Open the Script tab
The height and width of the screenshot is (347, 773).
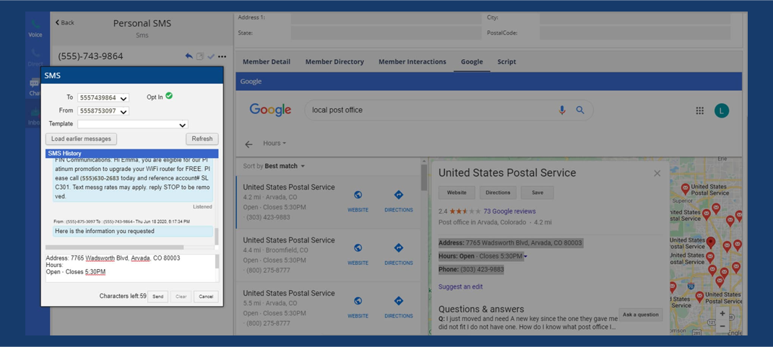point(507,62)
